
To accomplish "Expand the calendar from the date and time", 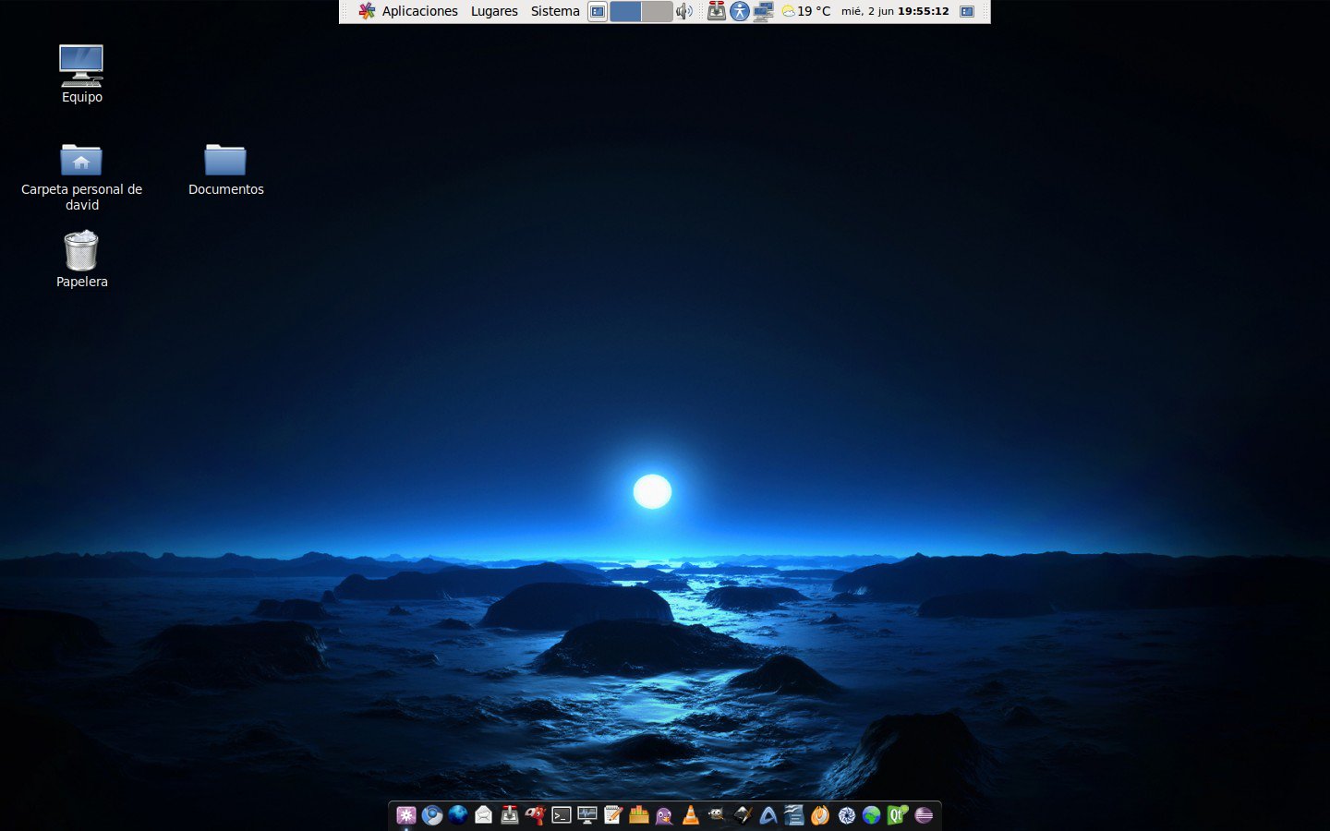I will (x=894, y=11).
